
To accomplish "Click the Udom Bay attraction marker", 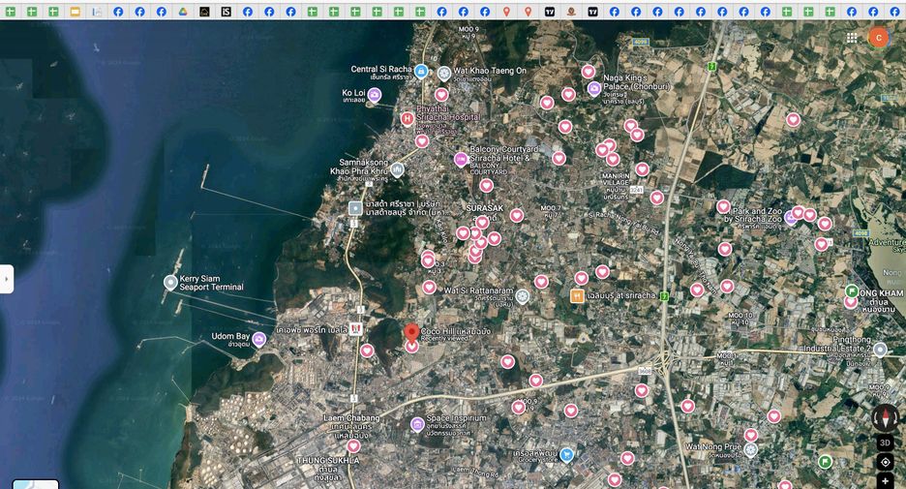I will 259,339.
